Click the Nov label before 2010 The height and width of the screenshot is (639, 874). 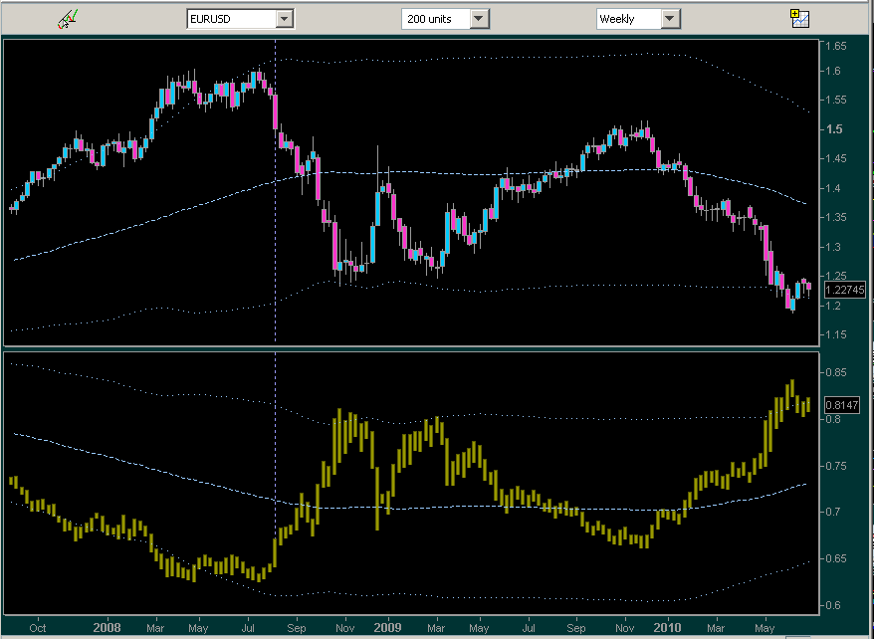click(624, 628)
